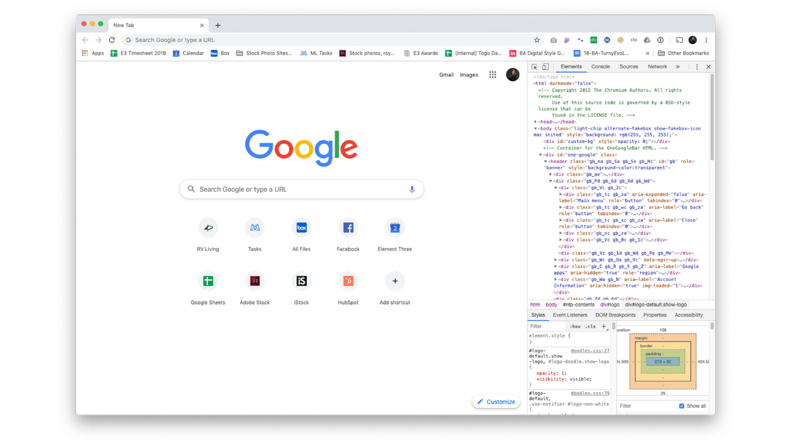The image size is (790, 444).
Task: Select the DOM Breakpoints tab
Action: pos(615,315)
